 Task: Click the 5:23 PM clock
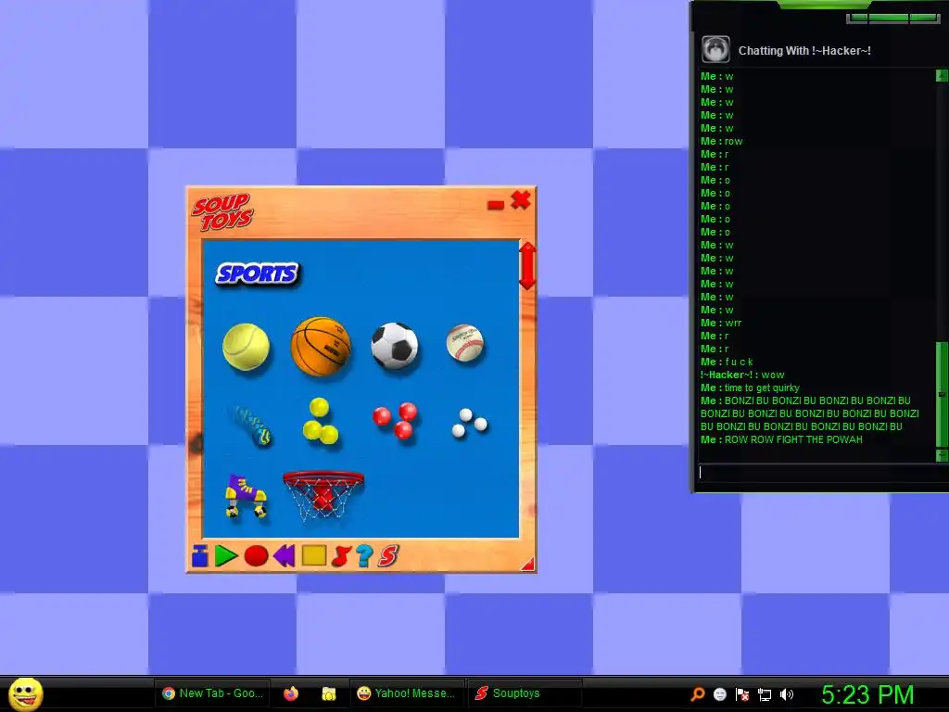tap(867, 694)
